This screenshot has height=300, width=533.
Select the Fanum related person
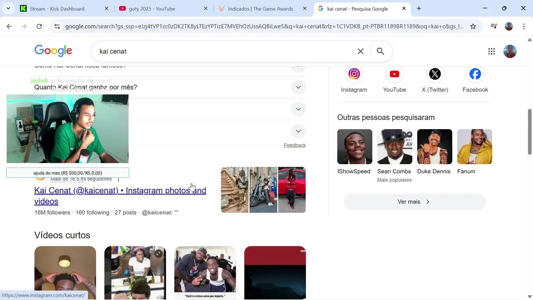475,152
